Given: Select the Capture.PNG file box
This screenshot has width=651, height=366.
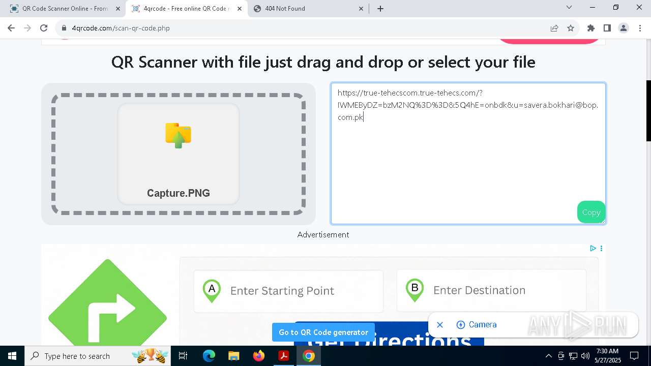Looking at the screenshot, I should pos(179,154).
